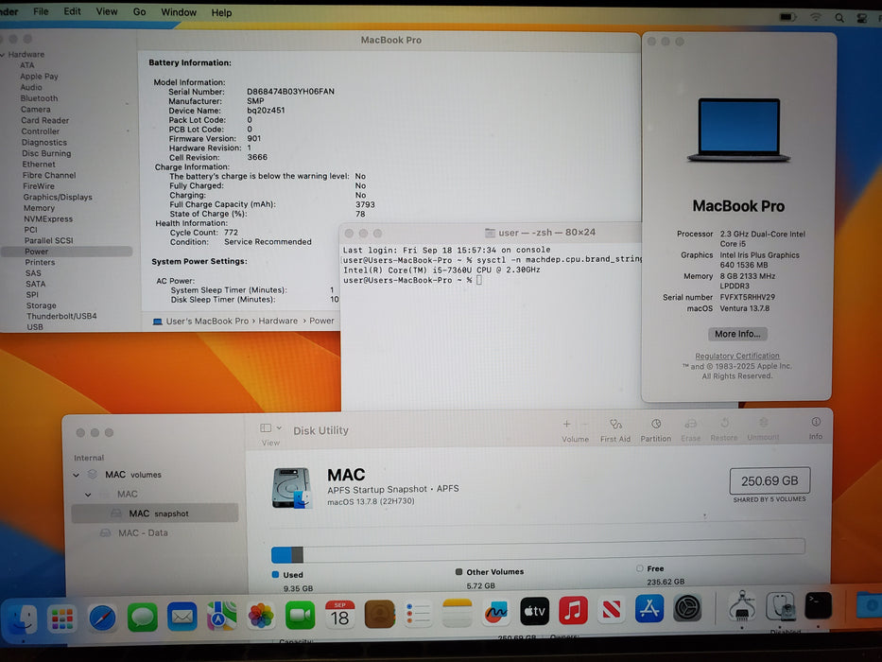882x662 pixels.
Task: Click the Erase toolbar button in Disk Utility
Action: [x=691, y=430]
